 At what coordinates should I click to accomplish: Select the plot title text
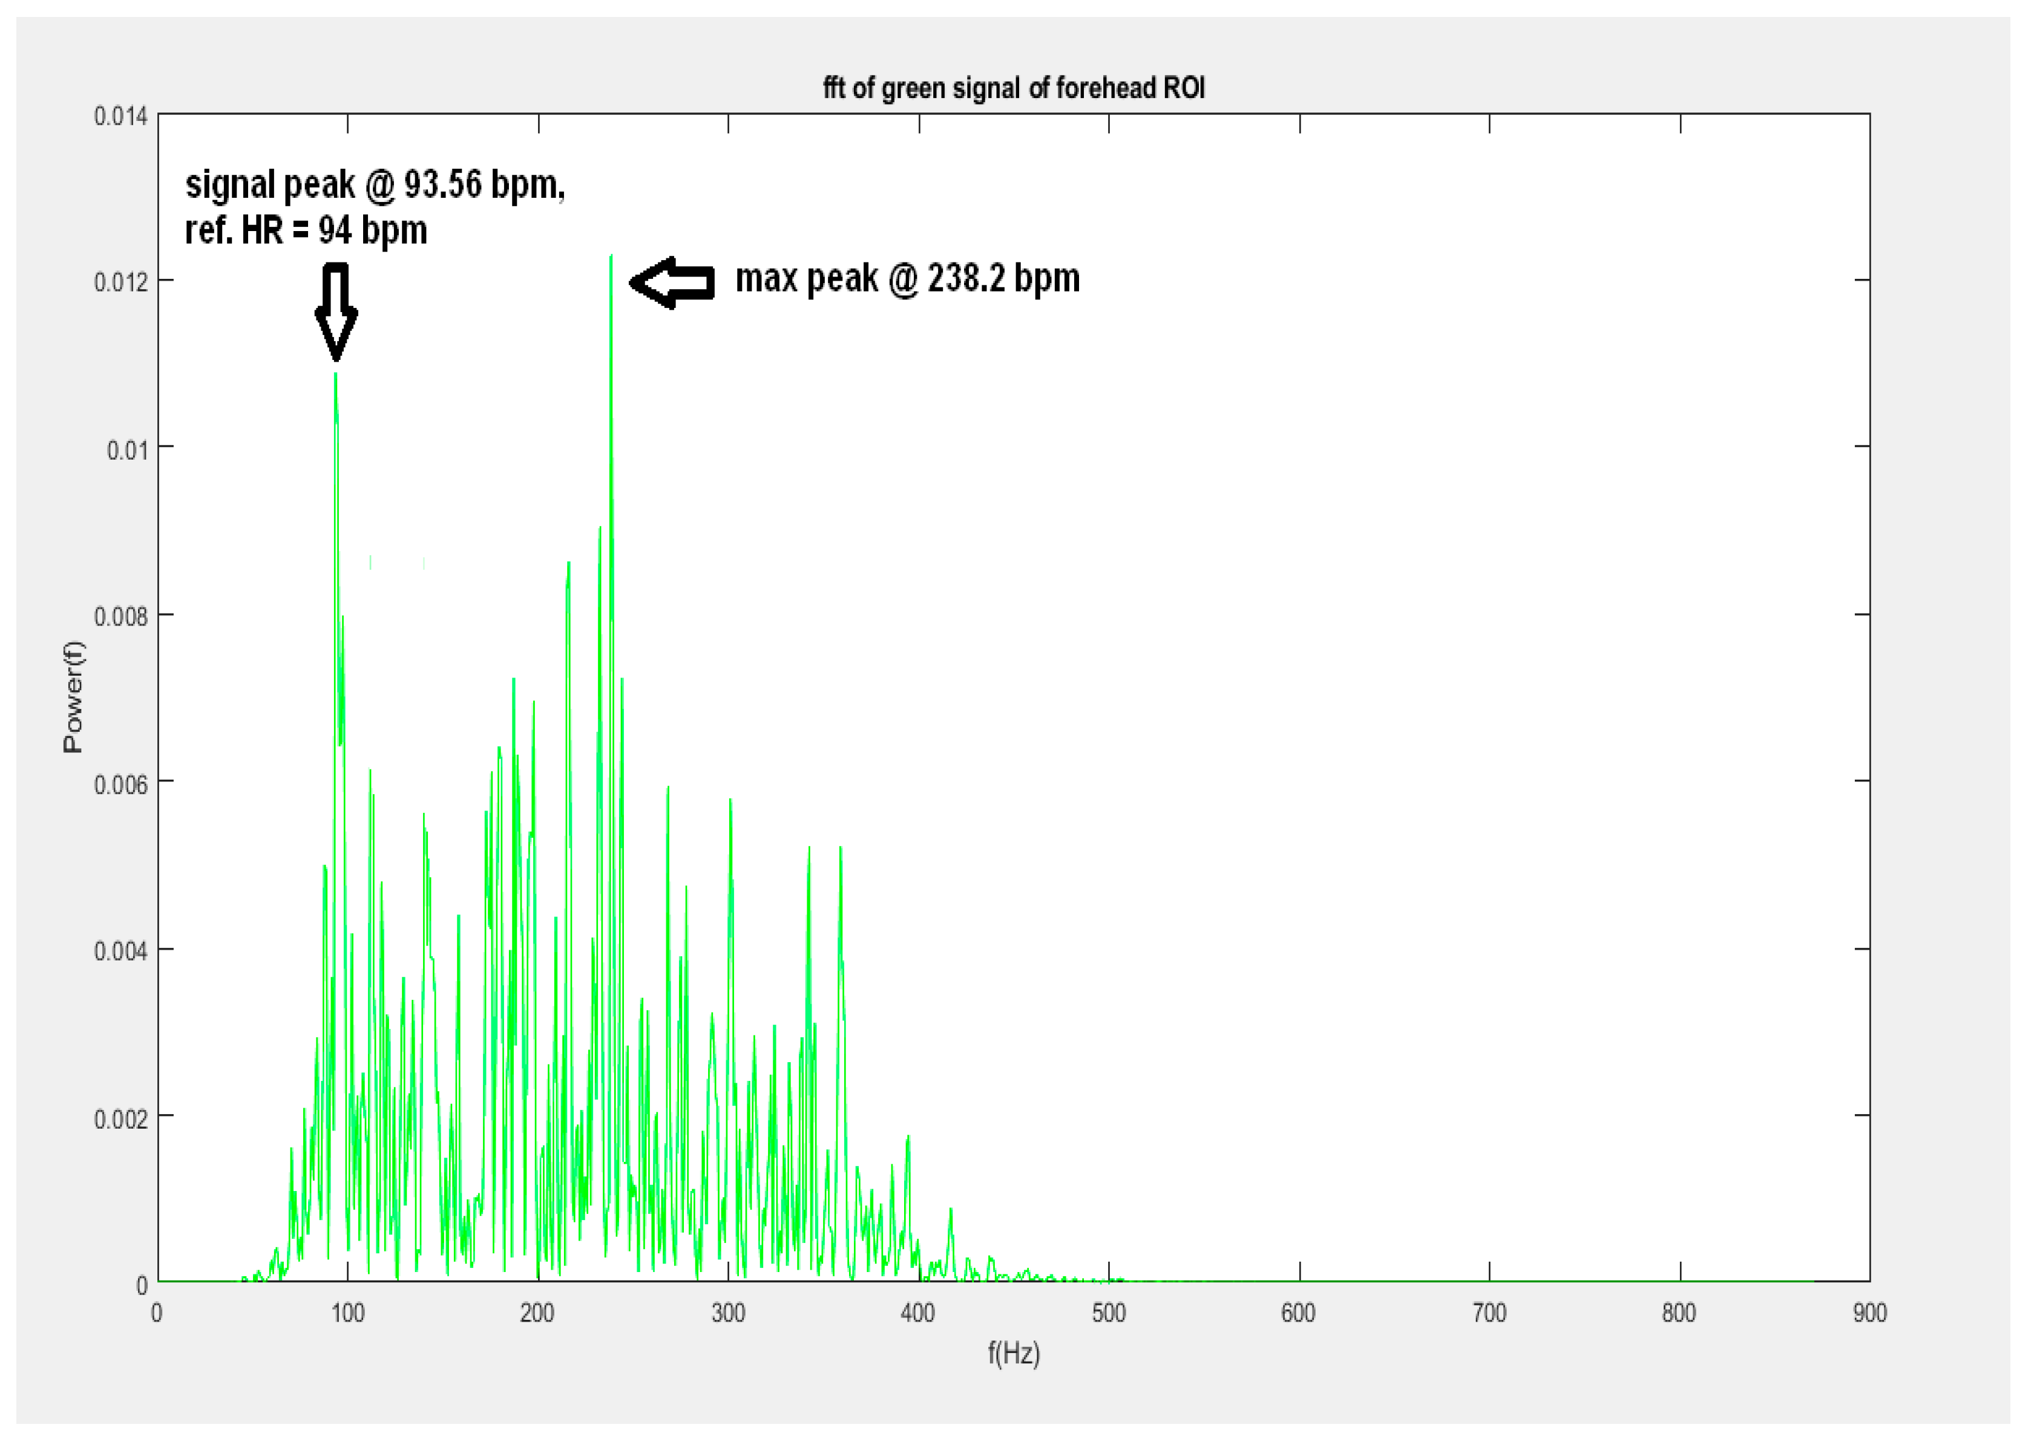[x=1017, y=89]
